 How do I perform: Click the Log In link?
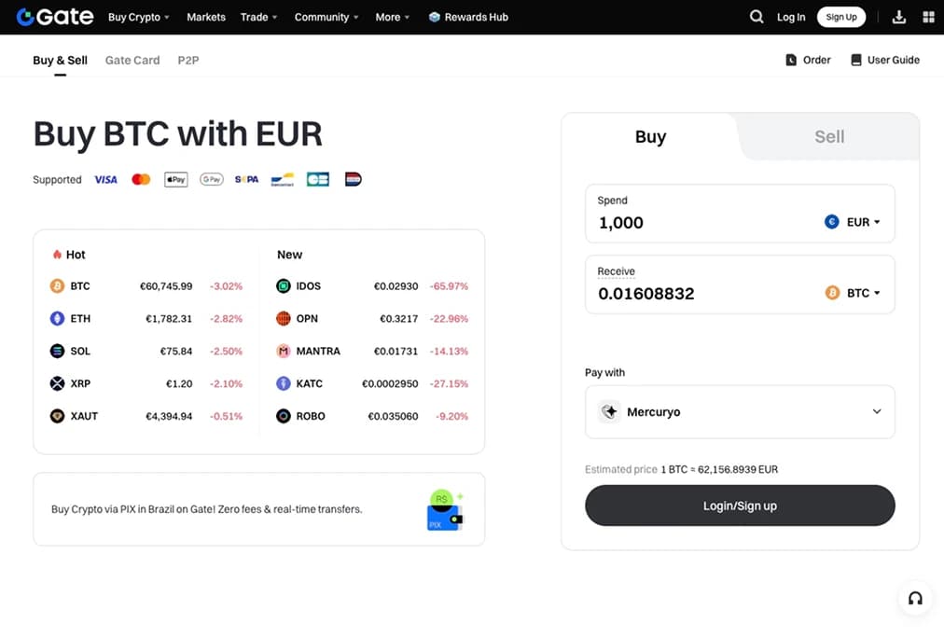(x=791, y=17)
